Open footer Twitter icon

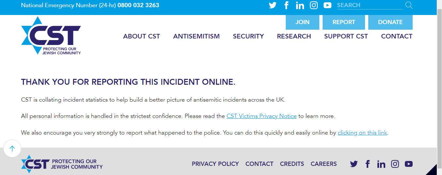pos(354,164)
